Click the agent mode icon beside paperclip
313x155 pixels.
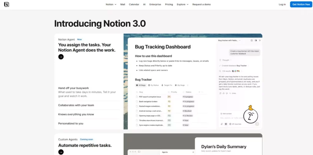[x=226, y=124]
